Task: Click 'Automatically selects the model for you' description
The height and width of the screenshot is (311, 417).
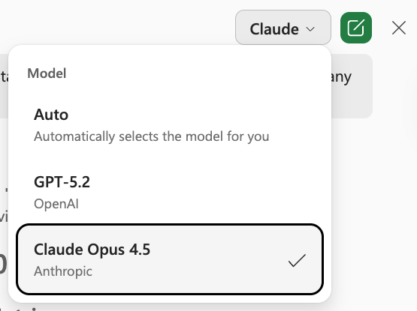Action: 152,136
